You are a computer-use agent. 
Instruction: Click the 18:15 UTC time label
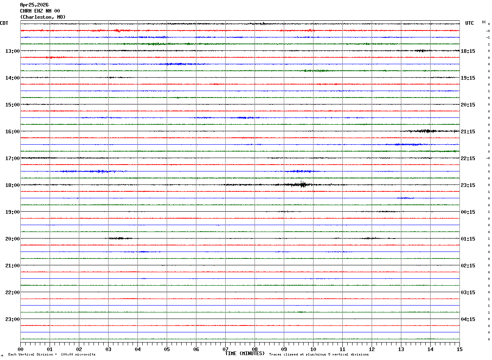coord(468,51)
